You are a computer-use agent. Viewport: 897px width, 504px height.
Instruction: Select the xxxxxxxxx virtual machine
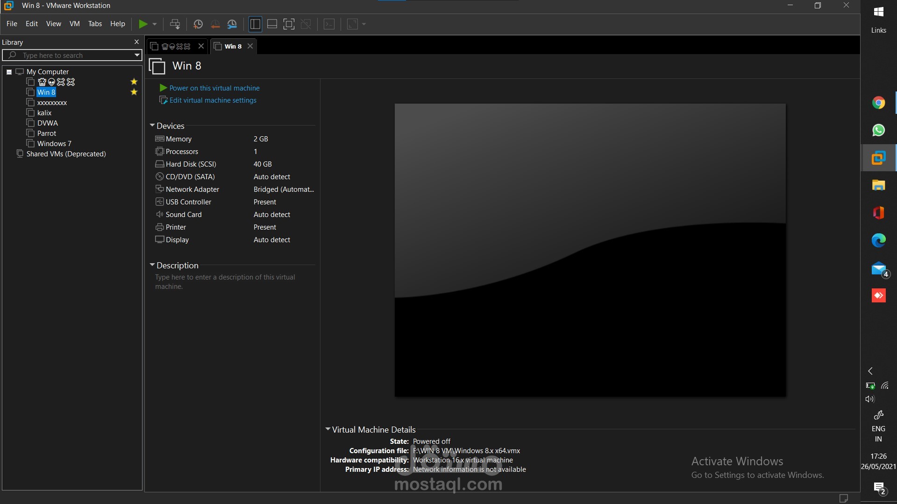pyautogui.click(x=52, y=103)
